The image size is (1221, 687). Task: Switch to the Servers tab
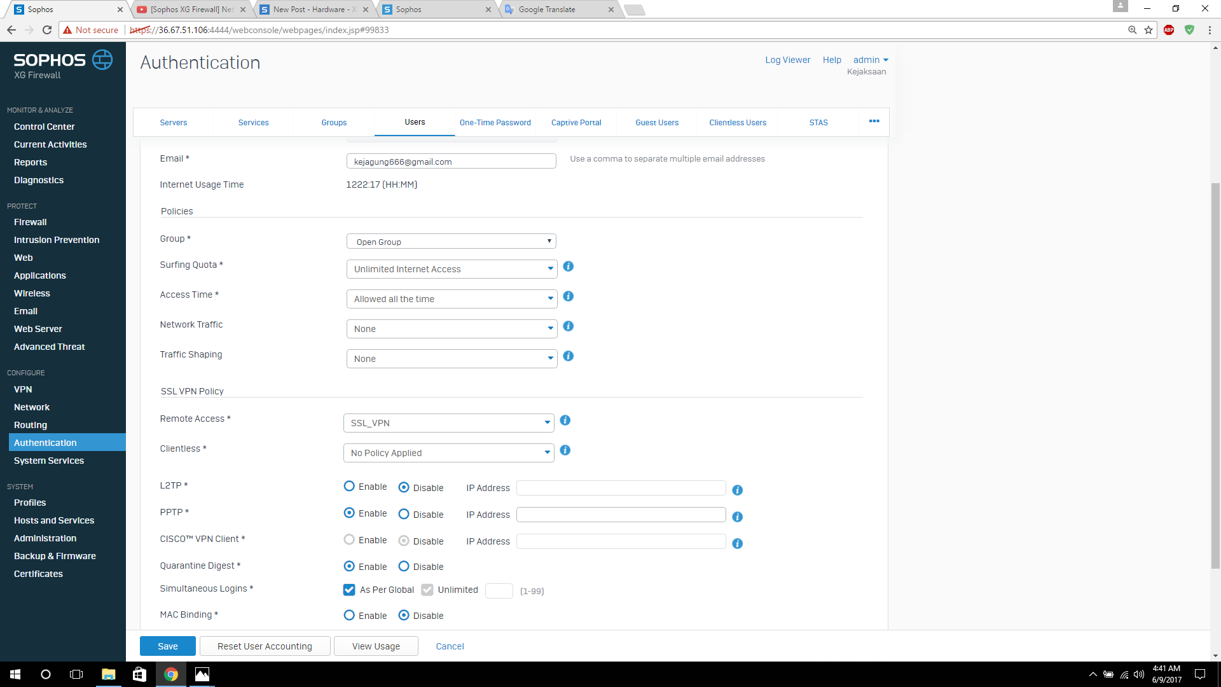(x=174, y=122)
